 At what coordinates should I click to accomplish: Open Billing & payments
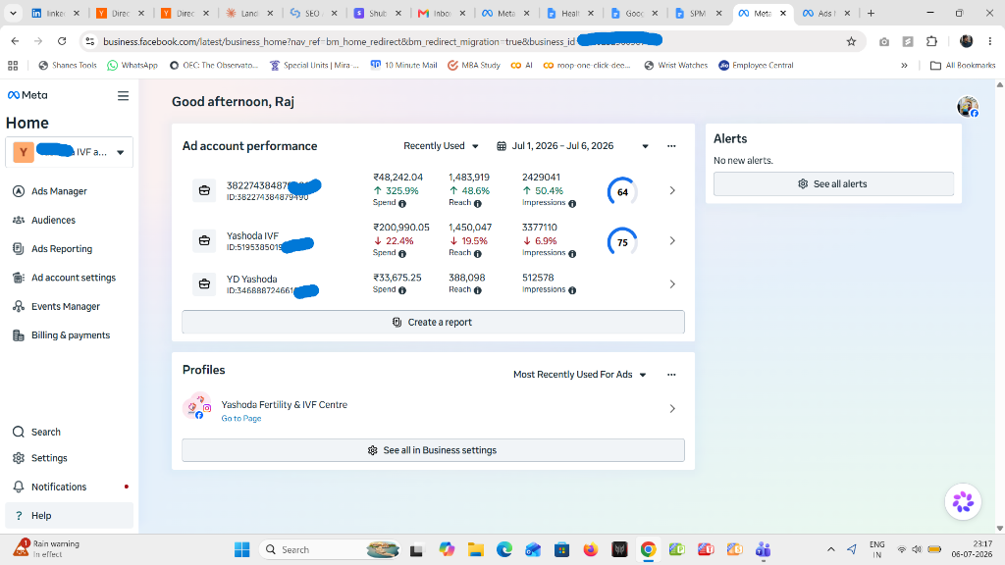(x=71, y=335)
